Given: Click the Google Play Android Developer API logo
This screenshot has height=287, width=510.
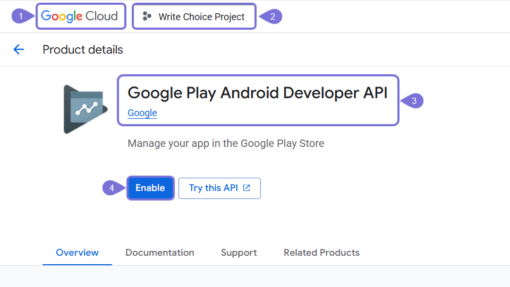Looking at the screenshot, I should (85, 109).
